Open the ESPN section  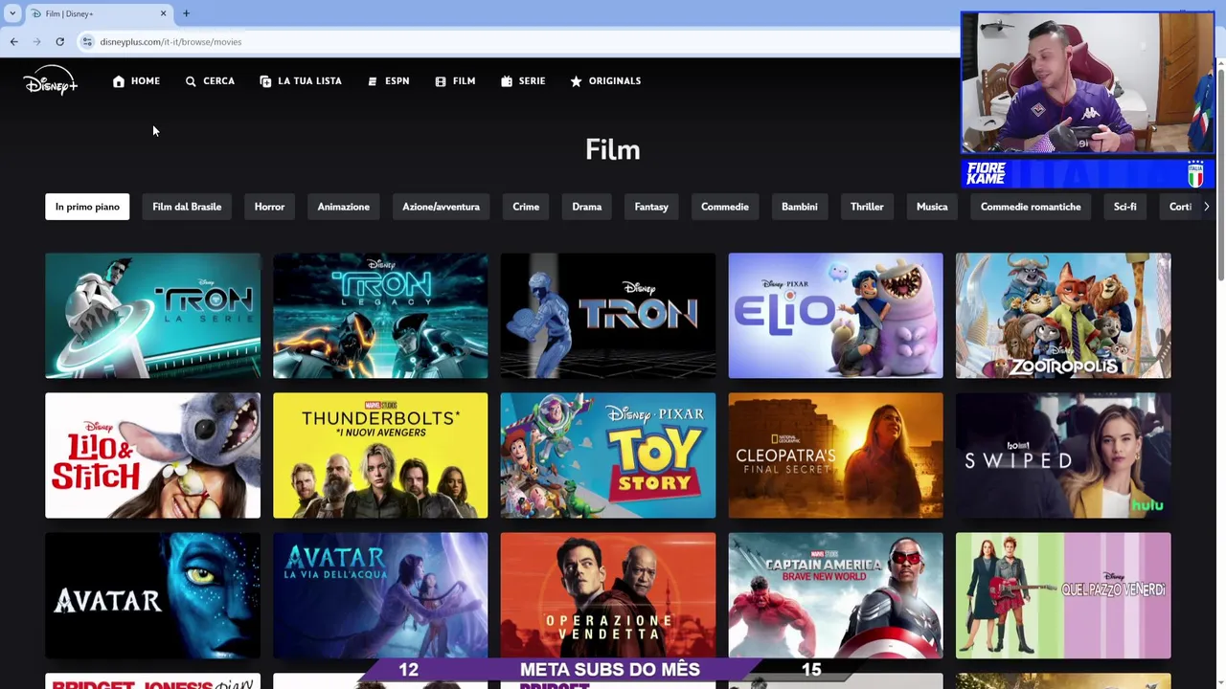[388, 81]
